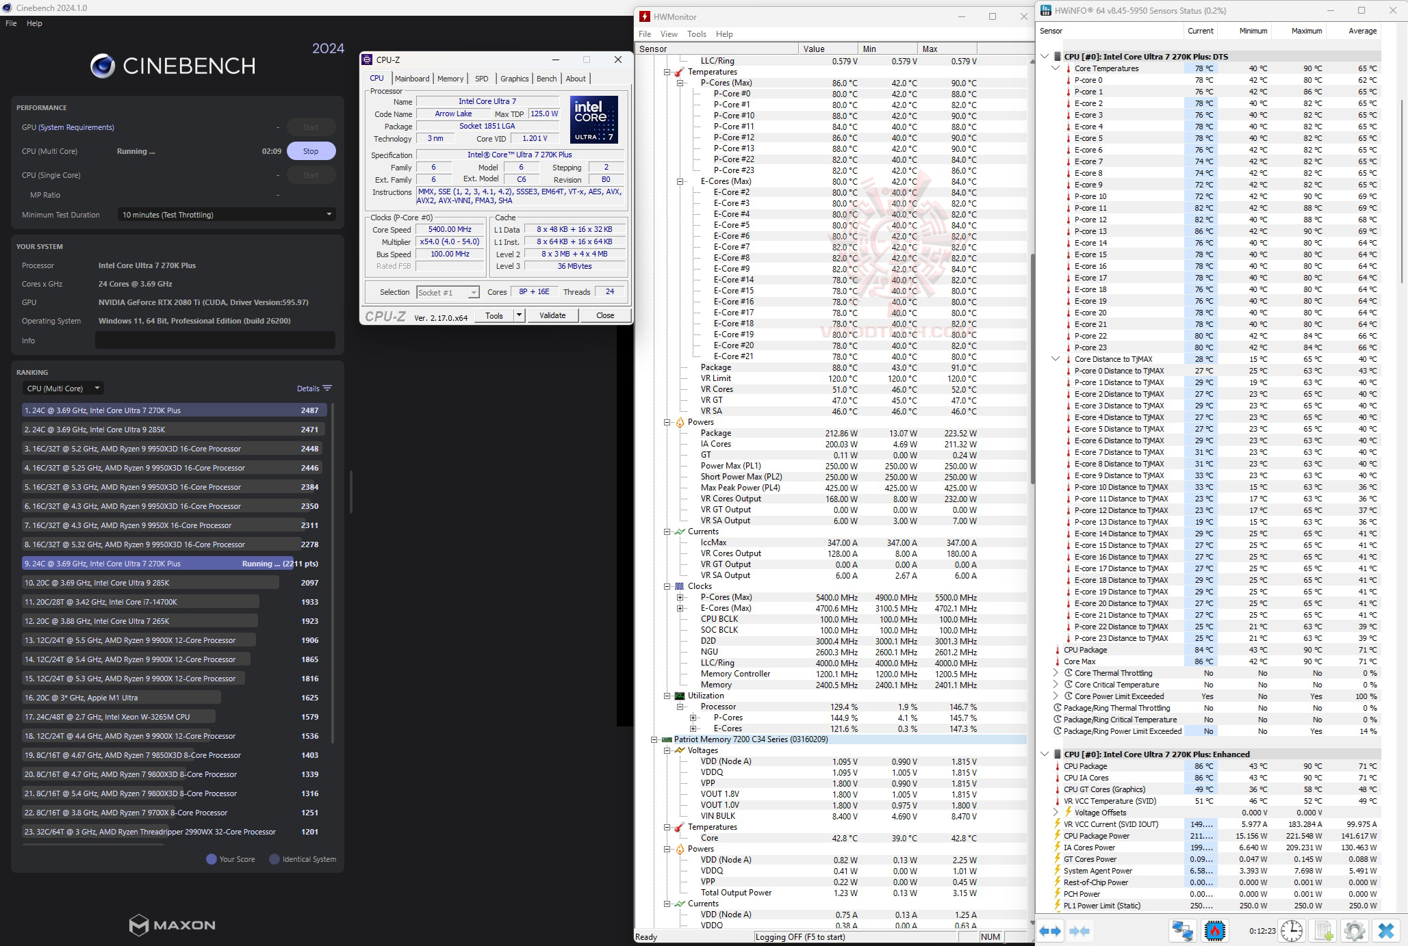Click CPU-Z title bar chip icon
1408x946 pixels.
(x=368, y=60)
